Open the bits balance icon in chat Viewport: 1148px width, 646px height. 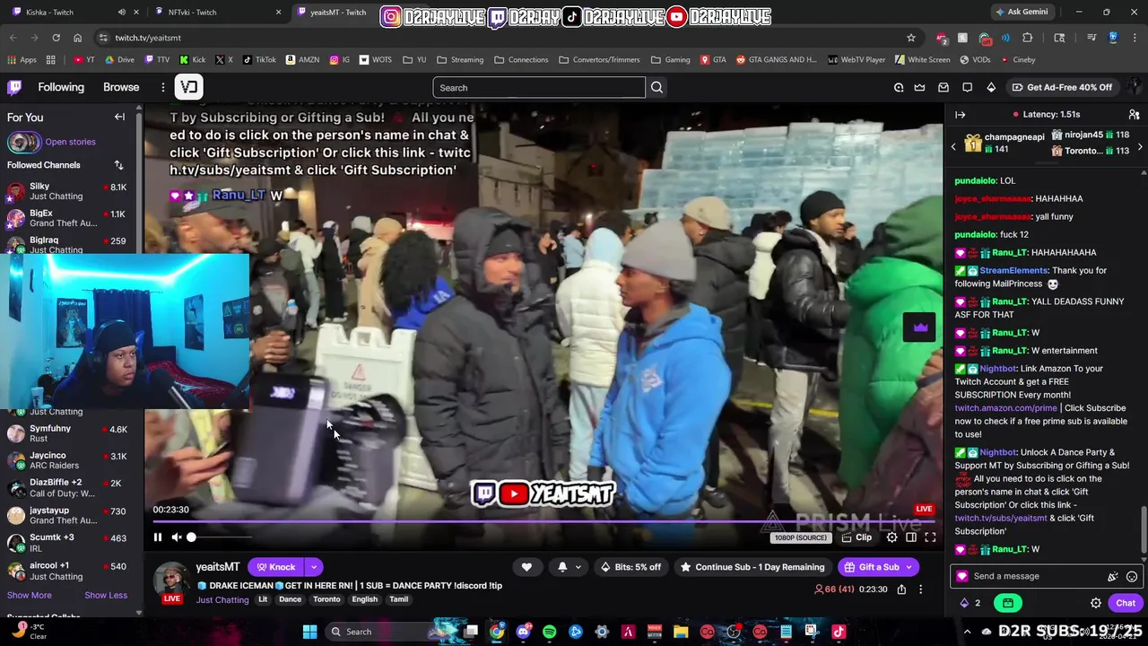[964, 603]
